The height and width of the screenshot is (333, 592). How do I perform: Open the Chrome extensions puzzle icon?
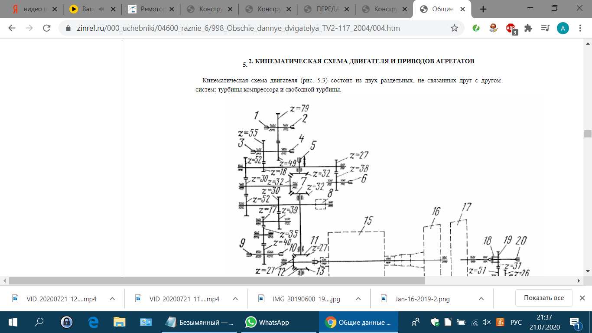pyautogui.click(x=528, y=28)
